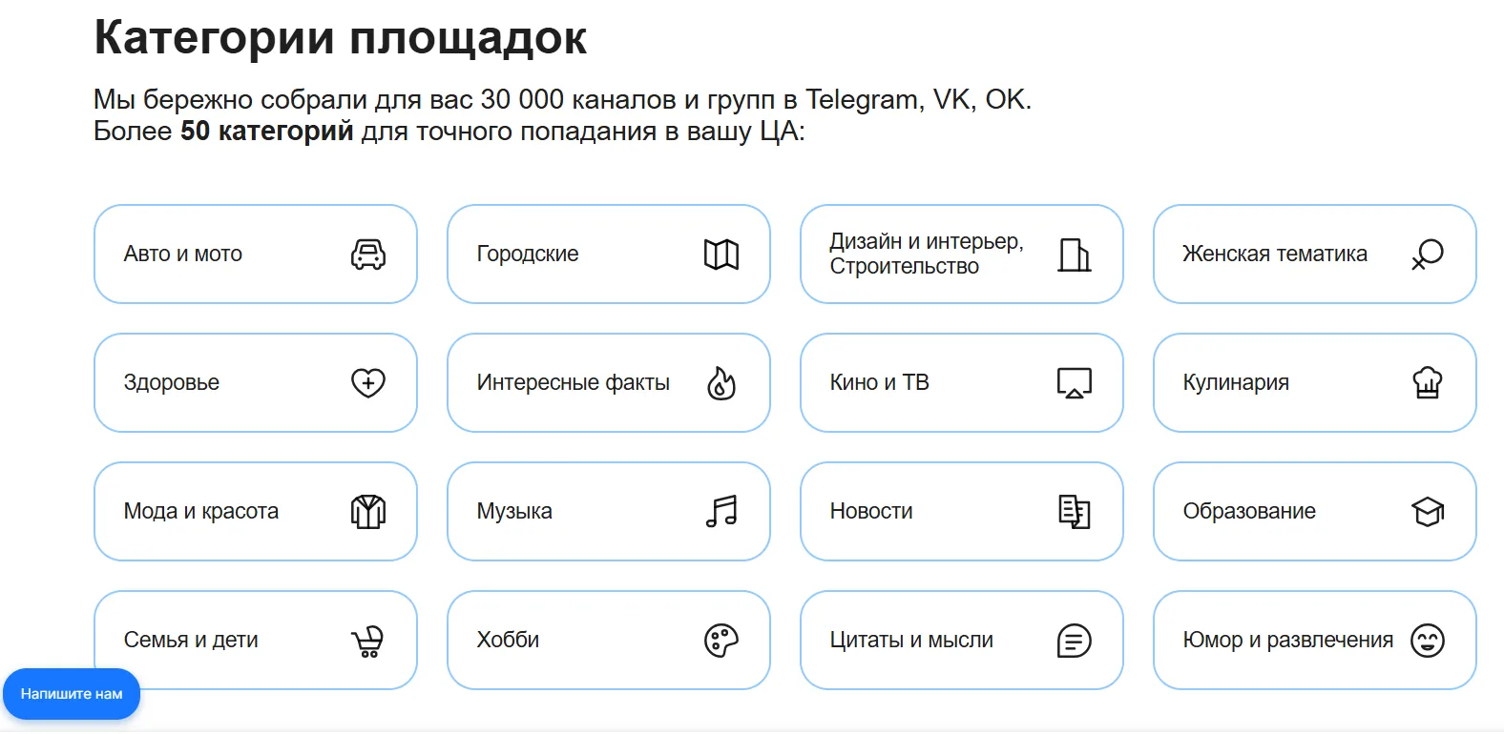
Task: Click the map icon in Городские card
Action: coord(721,255)
